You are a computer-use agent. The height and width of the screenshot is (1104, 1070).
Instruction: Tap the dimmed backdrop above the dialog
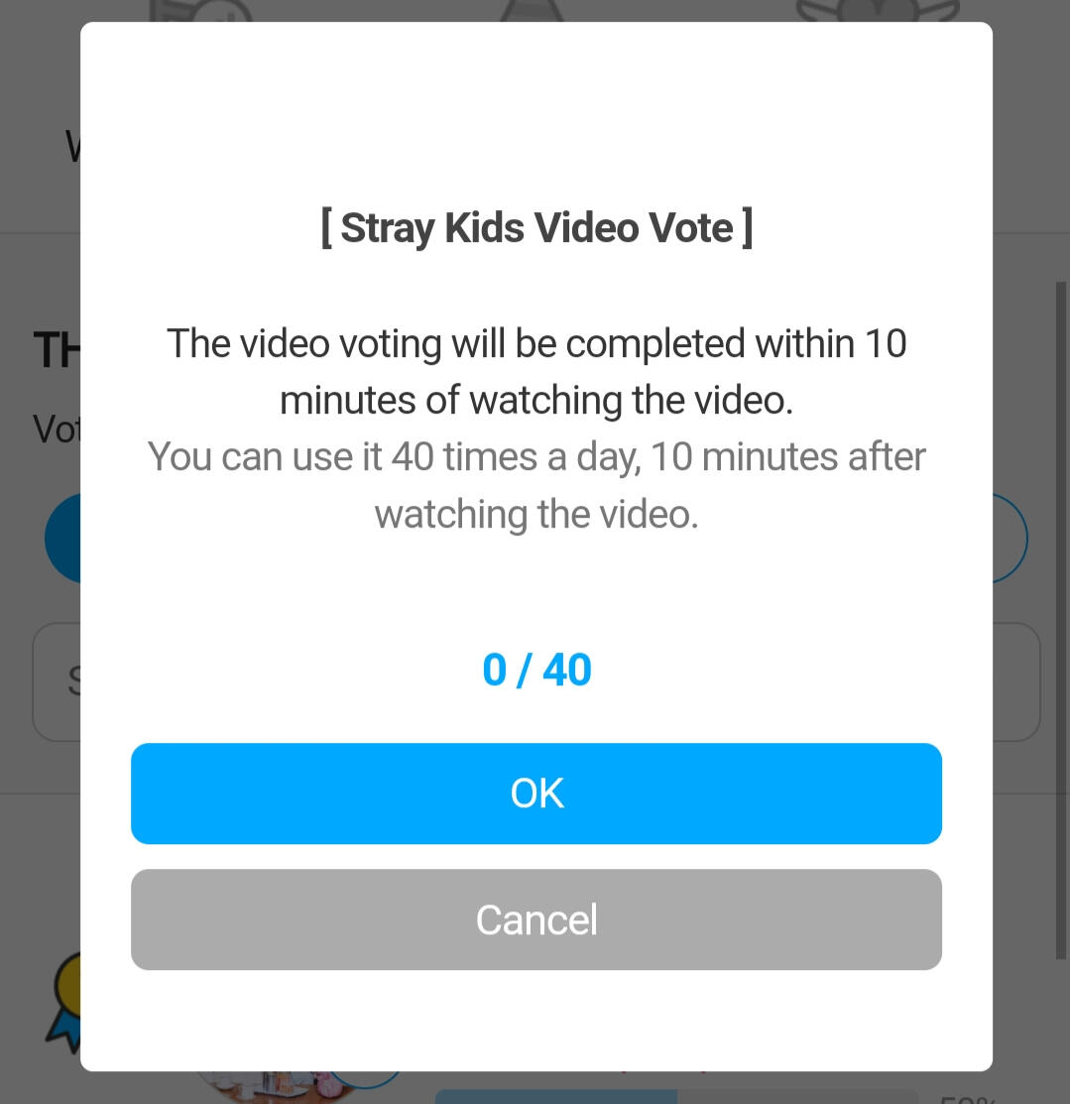coord(535,10)
